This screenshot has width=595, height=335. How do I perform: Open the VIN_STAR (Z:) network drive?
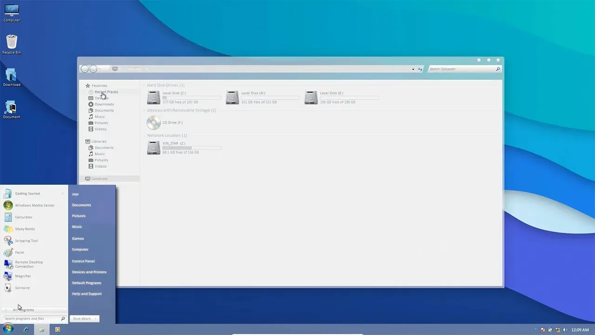tap(153, 148)
